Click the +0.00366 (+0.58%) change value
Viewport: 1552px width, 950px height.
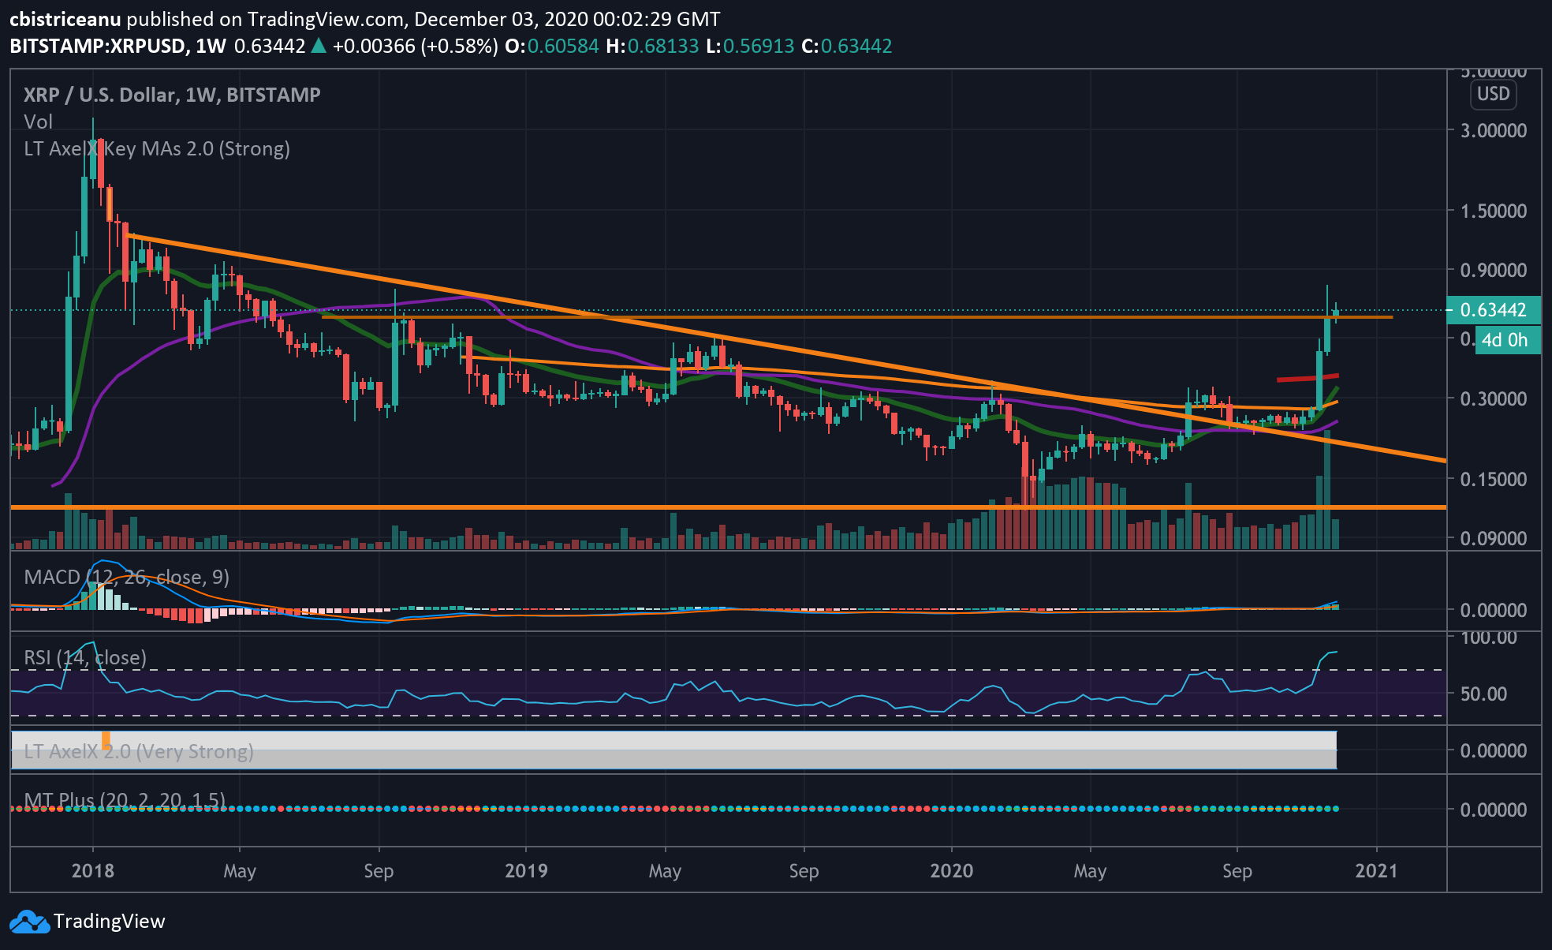[415, 46]
